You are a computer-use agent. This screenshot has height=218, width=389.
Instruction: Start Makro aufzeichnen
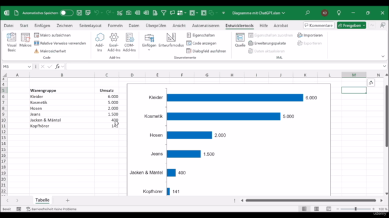(52, 35)
